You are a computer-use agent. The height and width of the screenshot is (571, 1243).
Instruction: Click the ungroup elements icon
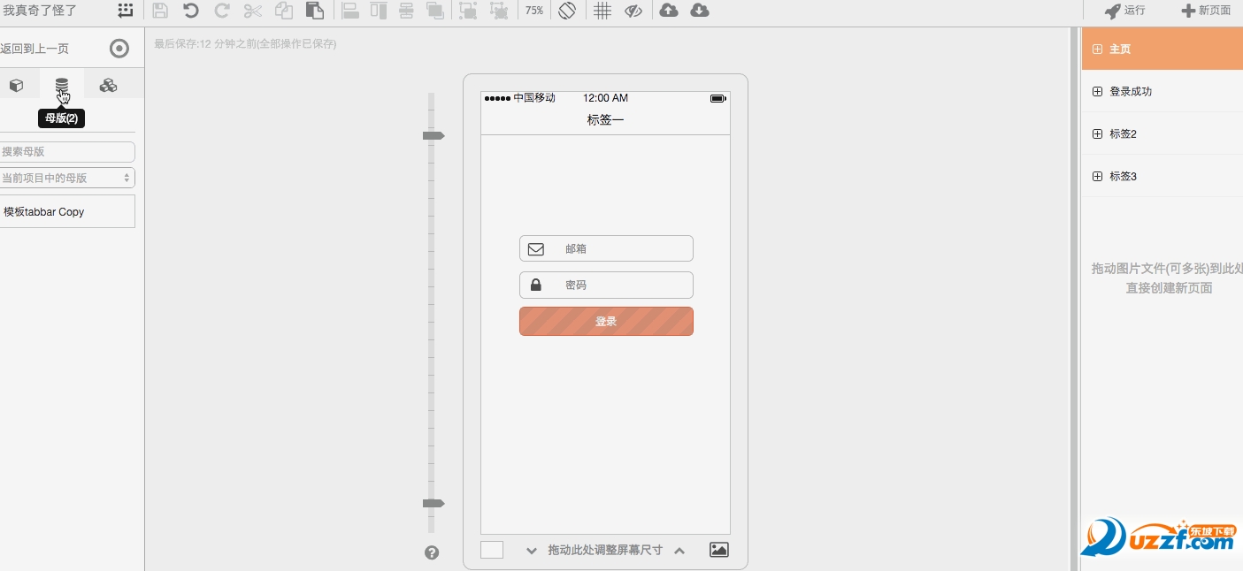pos(499,11)
